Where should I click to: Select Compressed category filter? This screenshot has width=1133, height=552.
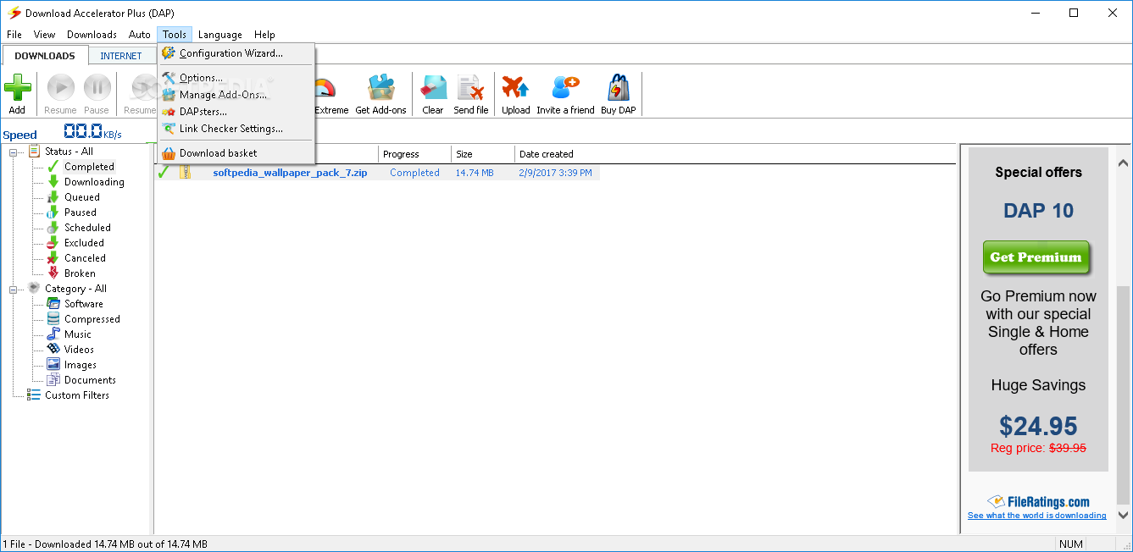pos(92,319)
